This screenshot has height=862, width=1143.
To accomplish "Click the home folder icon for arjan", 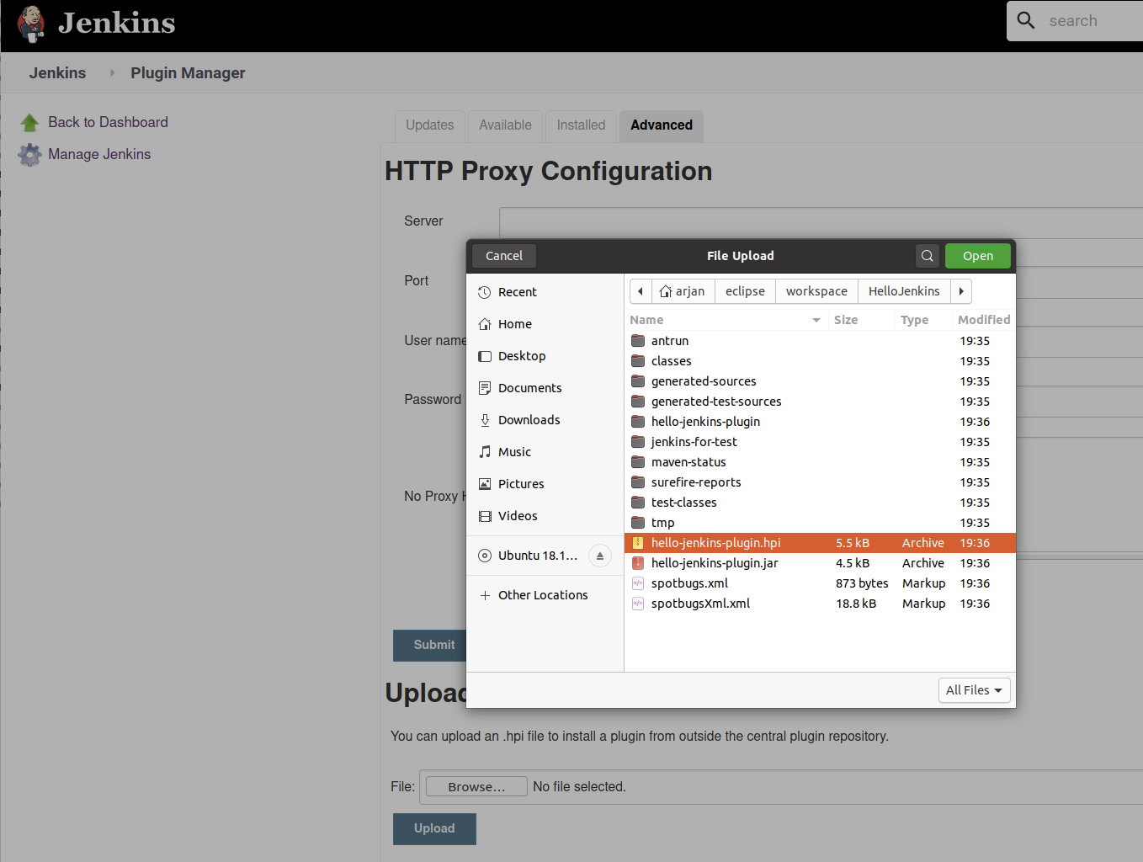I will (664, 290).
